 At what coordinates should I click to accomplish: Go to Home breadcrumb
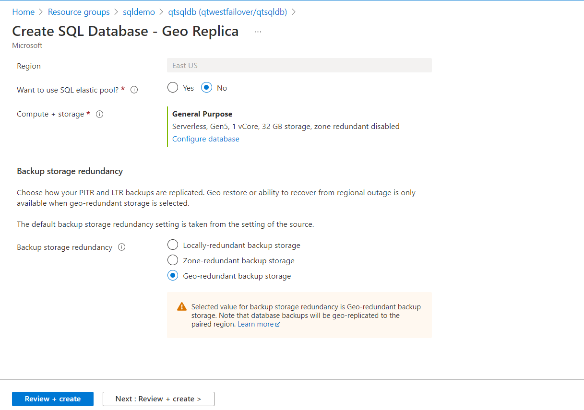click(x=24, y=12)
